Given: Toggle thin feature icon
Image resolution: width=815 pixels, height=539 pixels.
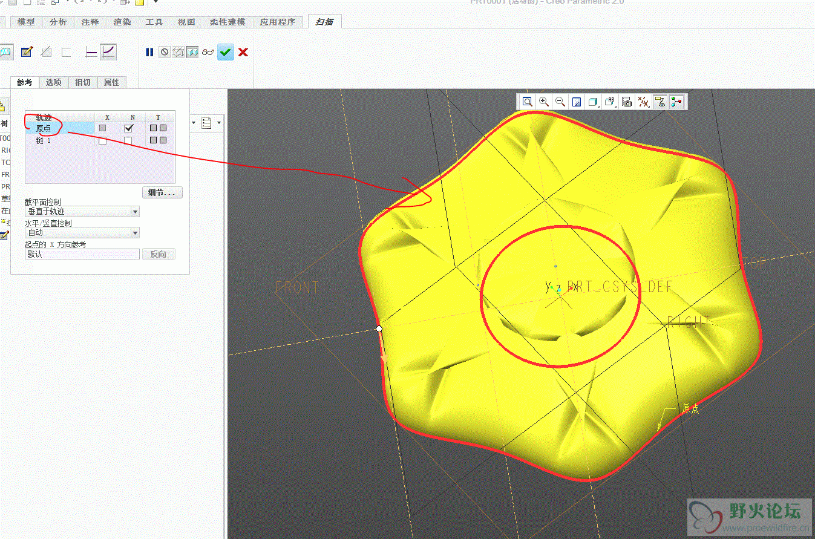Looking at the screenshot, I should point(67,53).
